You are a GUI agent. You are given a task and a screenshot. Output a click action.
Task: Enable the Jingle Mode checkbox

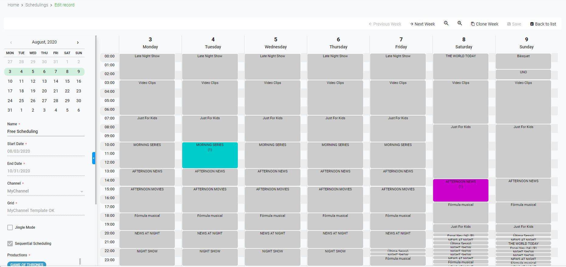(10, 227)
